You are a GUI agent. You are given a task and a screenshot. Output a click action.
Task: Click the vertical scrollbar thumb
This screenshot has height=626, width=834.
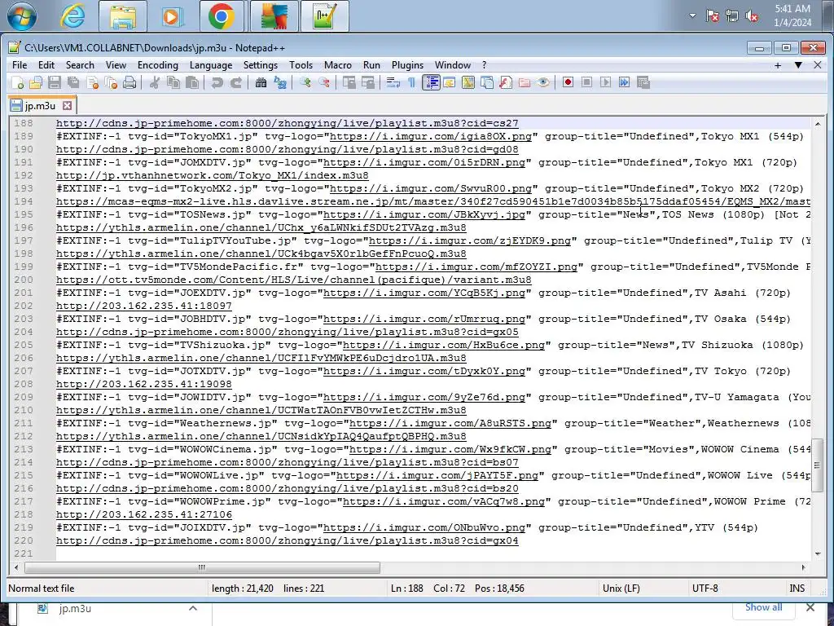point(818,465)
